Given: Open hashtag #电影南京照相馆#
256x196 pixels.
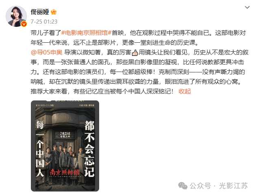Looking at the screenshot, I should click(x=86, y=33).
